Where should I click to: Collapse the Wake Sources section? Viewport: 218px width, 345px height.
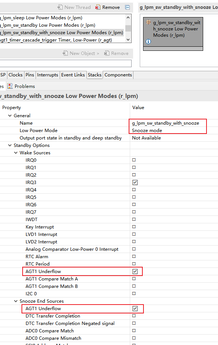click(16, 153)
